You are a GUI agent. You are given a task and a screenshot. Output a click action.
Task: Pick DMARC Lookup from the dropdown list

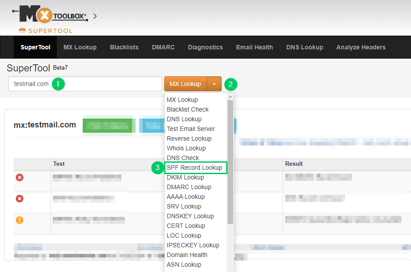pyautogui.click(x=189, y=187)
